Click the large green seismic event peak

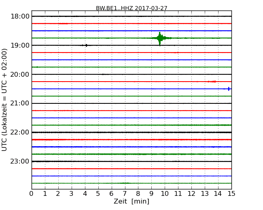(x=160, y=38)
